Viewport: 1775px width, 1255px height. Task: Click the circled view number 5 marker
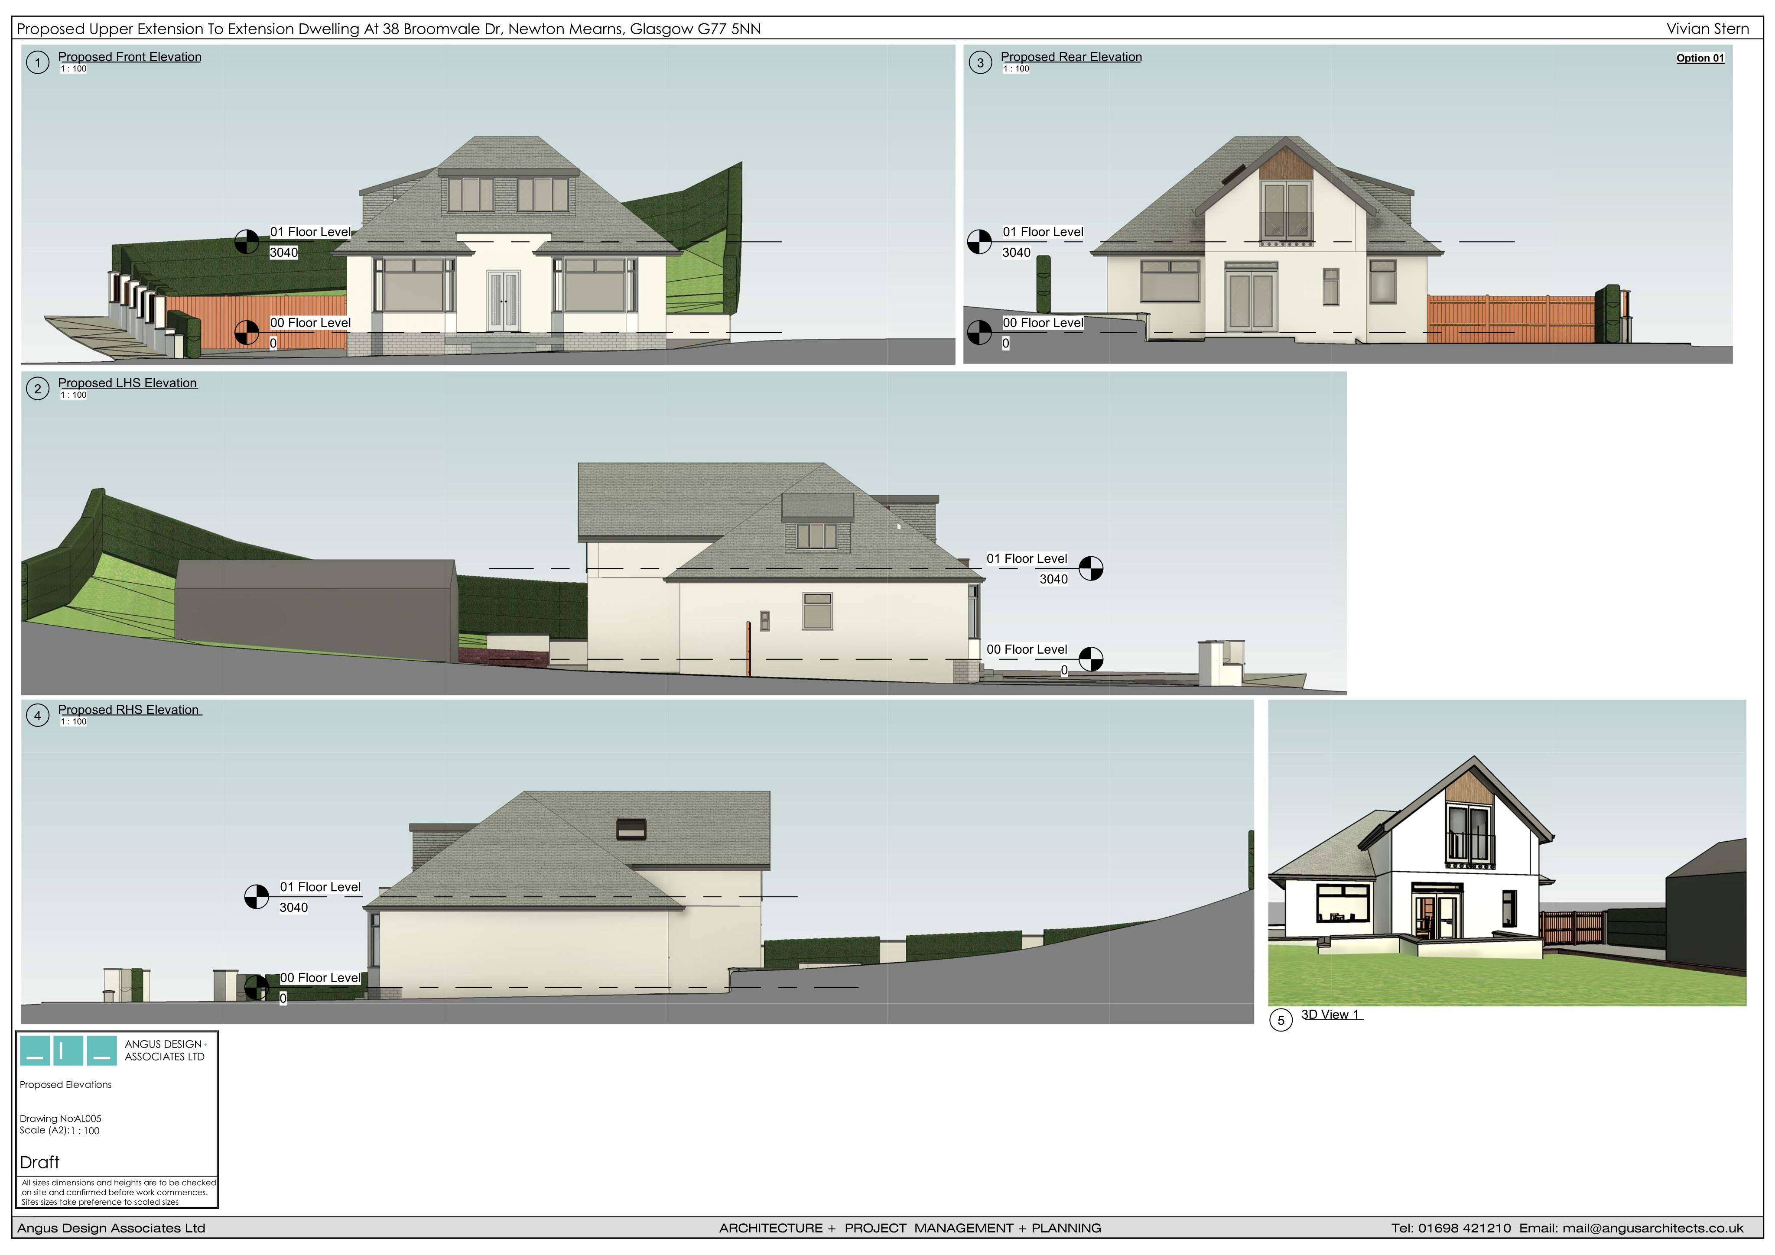[1281, 1020]
